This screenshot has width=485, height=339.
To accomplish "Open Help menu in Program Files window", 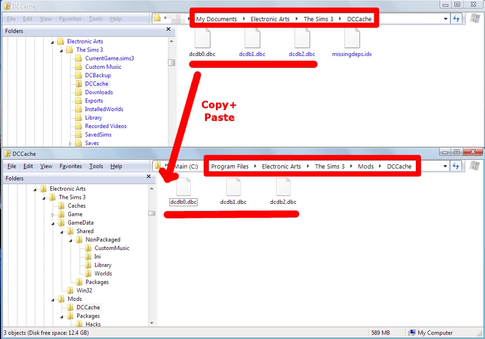I will click(x=117, y=166).
